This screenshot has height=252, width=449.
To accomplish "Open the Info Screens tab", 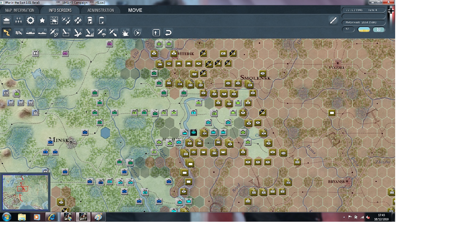I will 60,10.
